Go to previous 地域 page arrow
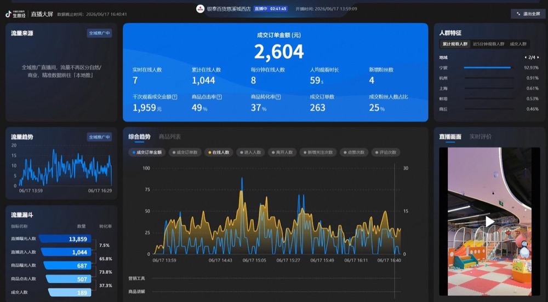 click(x=526, y=57)
